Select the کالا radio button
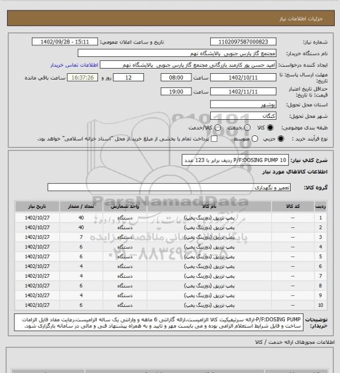This screenshot has height=373, width=340. pos(270,128)
